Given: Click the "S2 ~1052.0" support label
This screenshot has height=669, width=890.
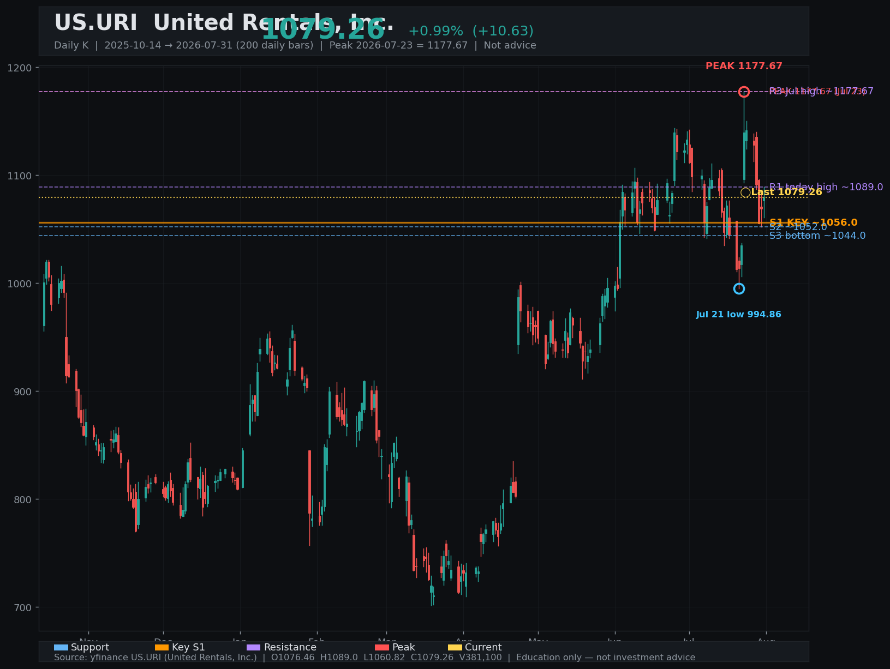Looking at the screenshot, I should point(798,227).
